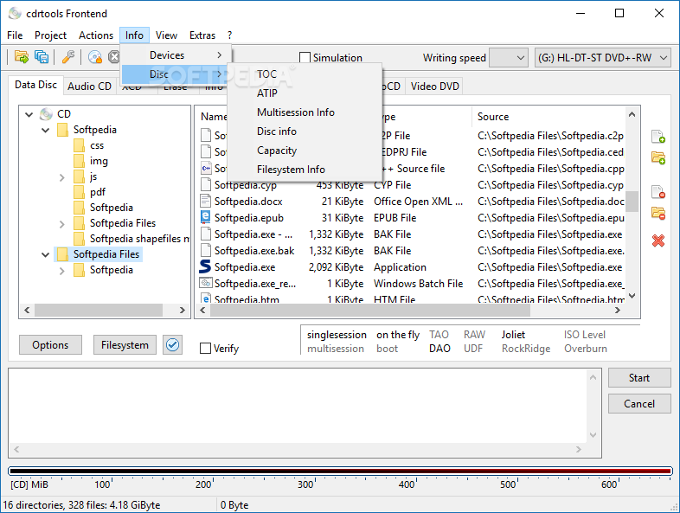This screenshot has width=680, height=513.
Task: Click the Start button
Action: pos(639,378)
